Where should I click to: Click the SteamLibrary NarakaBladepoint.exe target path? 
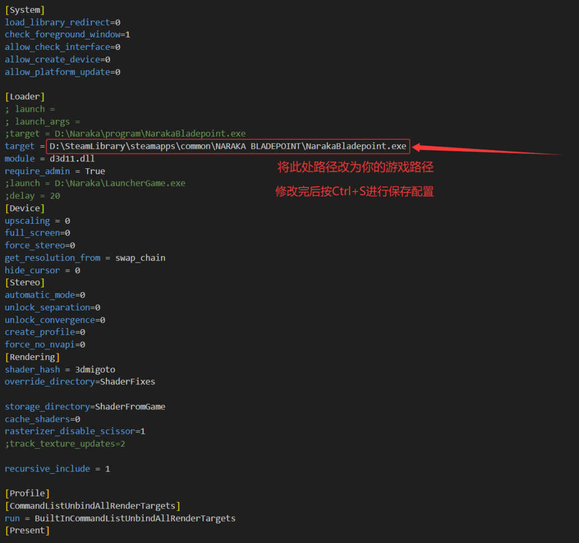tap(228, 146)
